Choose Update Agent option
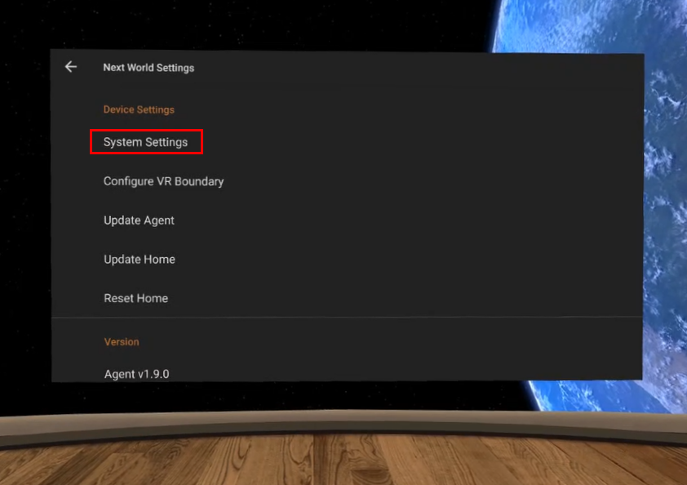 [139, 220]
